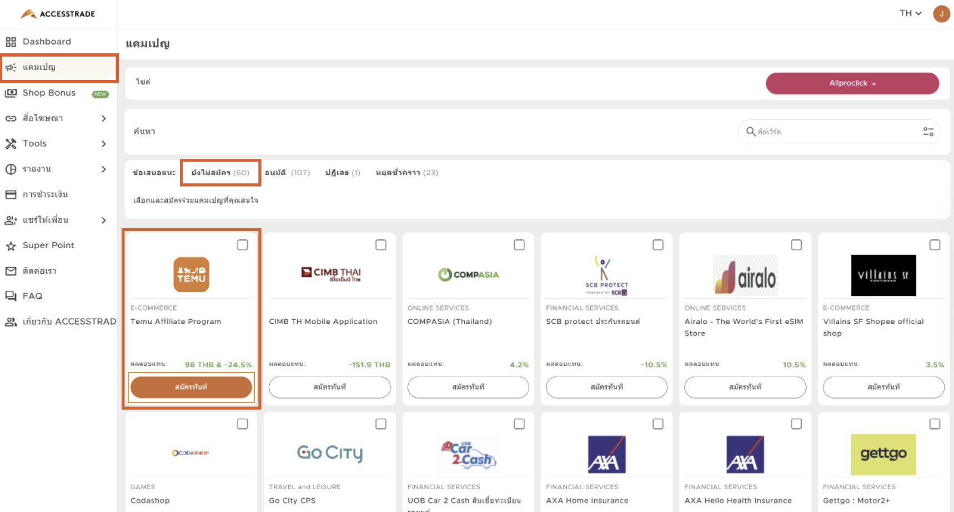Tick the SCB protect checkbox
The image size is (954, 512).
coord(658,245)
